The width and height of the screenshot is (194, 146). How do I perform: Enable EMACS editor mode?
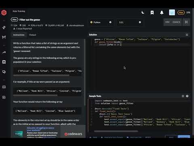176,22
